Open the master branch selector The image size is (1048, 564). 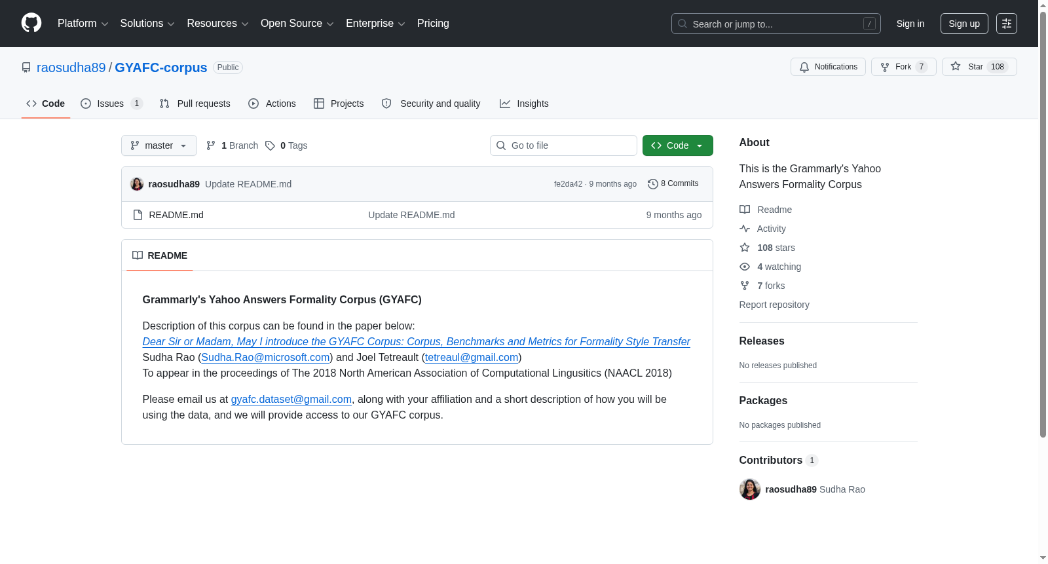(x=159, y=145)
